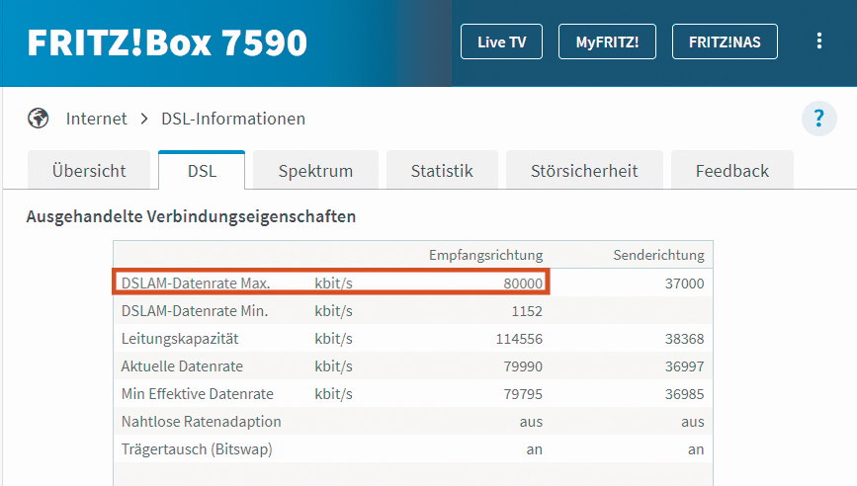The width and height of the screenshot is (857, 486).
Task: Click Senderichtung 'aus' for Nahtlose Ratenadaption
Action: (693, 422)
